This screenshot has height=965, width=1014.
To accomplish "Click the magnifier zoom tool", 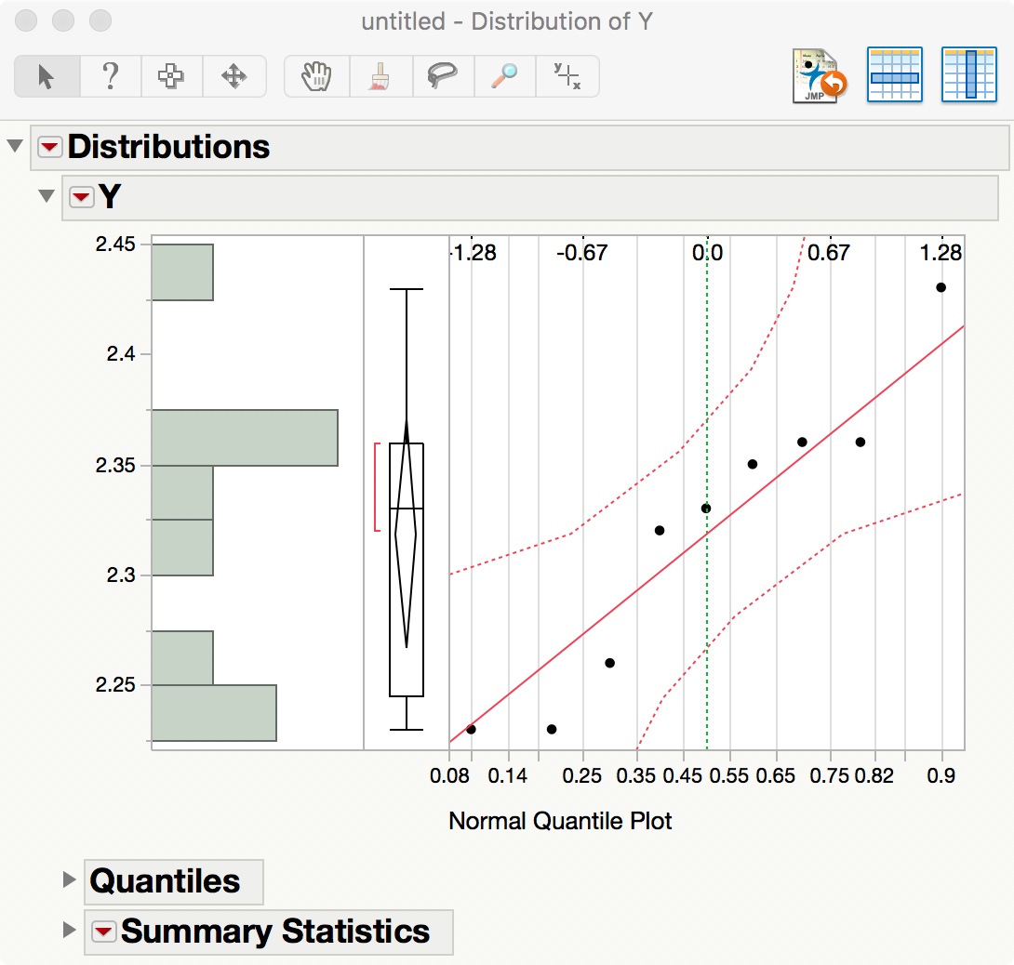I will 504,76.
